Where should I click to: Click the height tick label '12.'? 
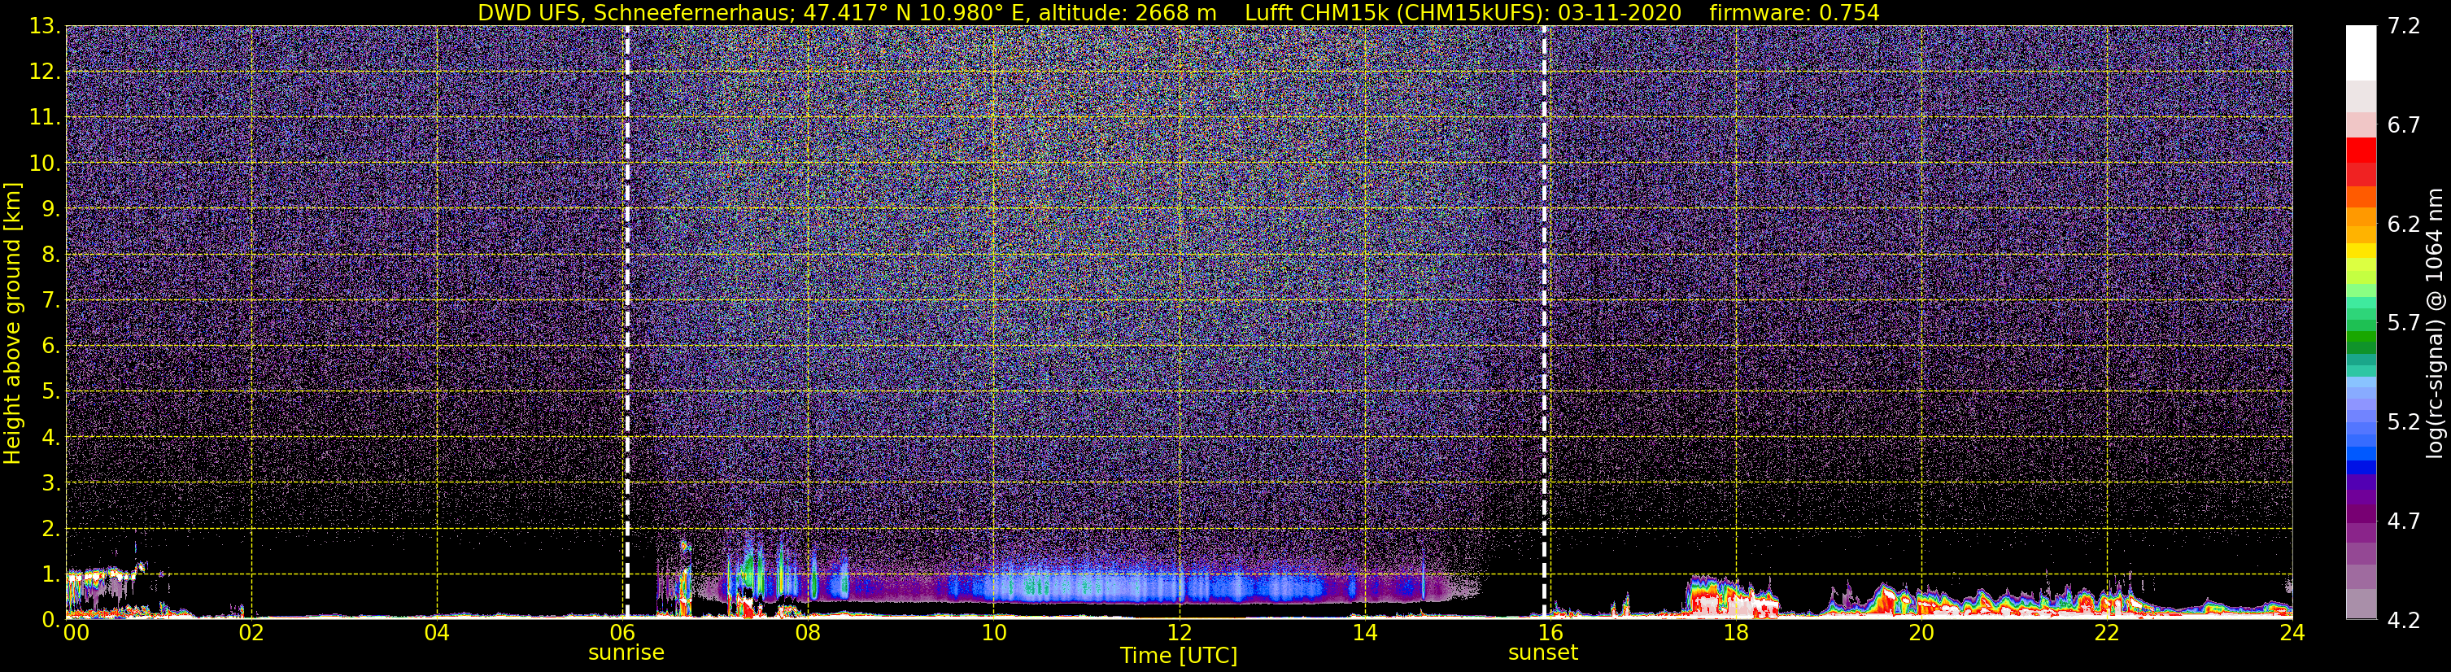point(45,72)
